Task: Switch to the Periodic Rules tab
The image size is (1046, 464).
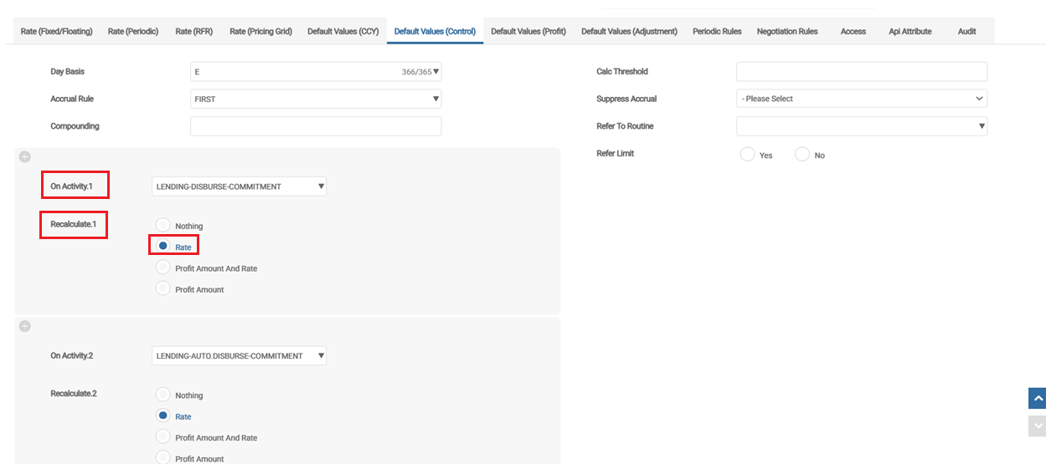Action: (717, 32)
